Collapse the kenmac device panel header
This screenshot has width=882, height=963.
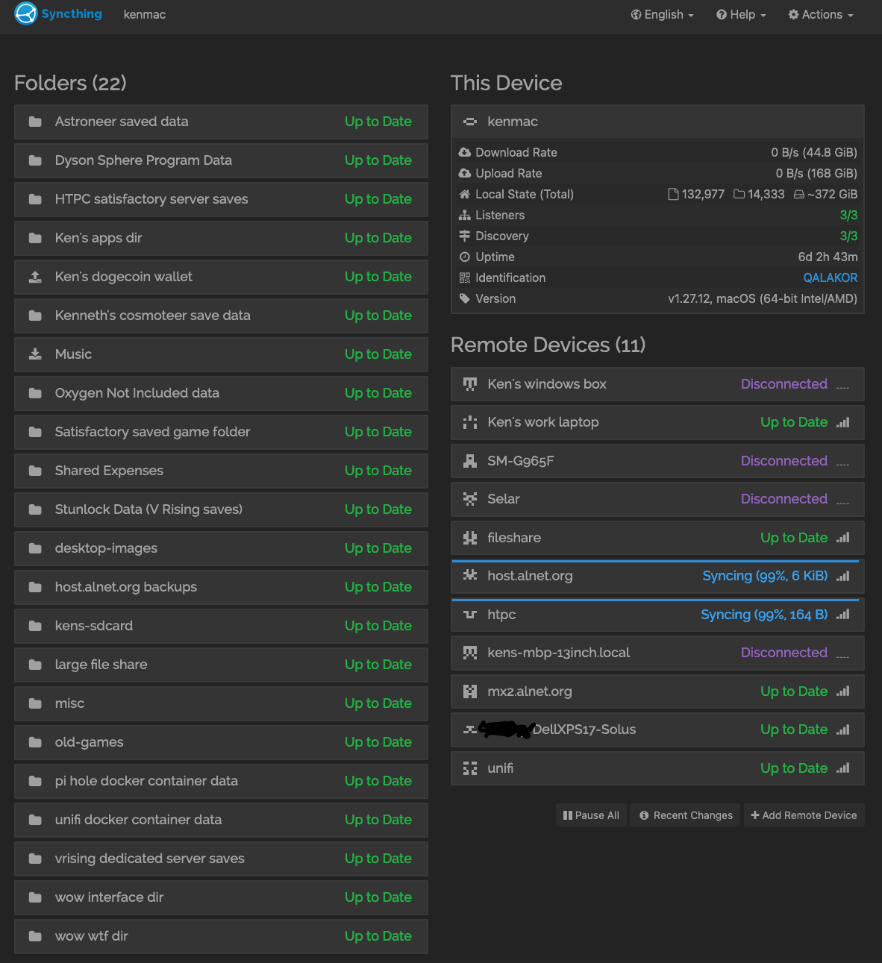657,122
